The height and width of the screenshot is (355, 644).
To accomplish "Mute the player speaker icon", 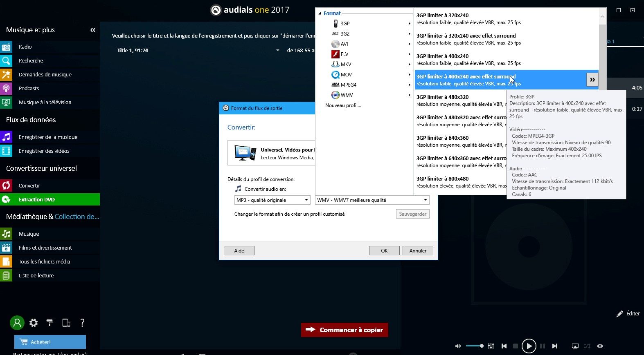I will [458, 346].
